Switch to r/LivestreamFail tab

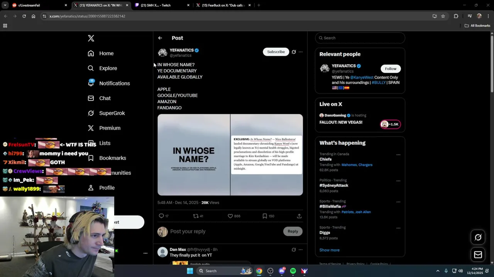click(39, 5)
